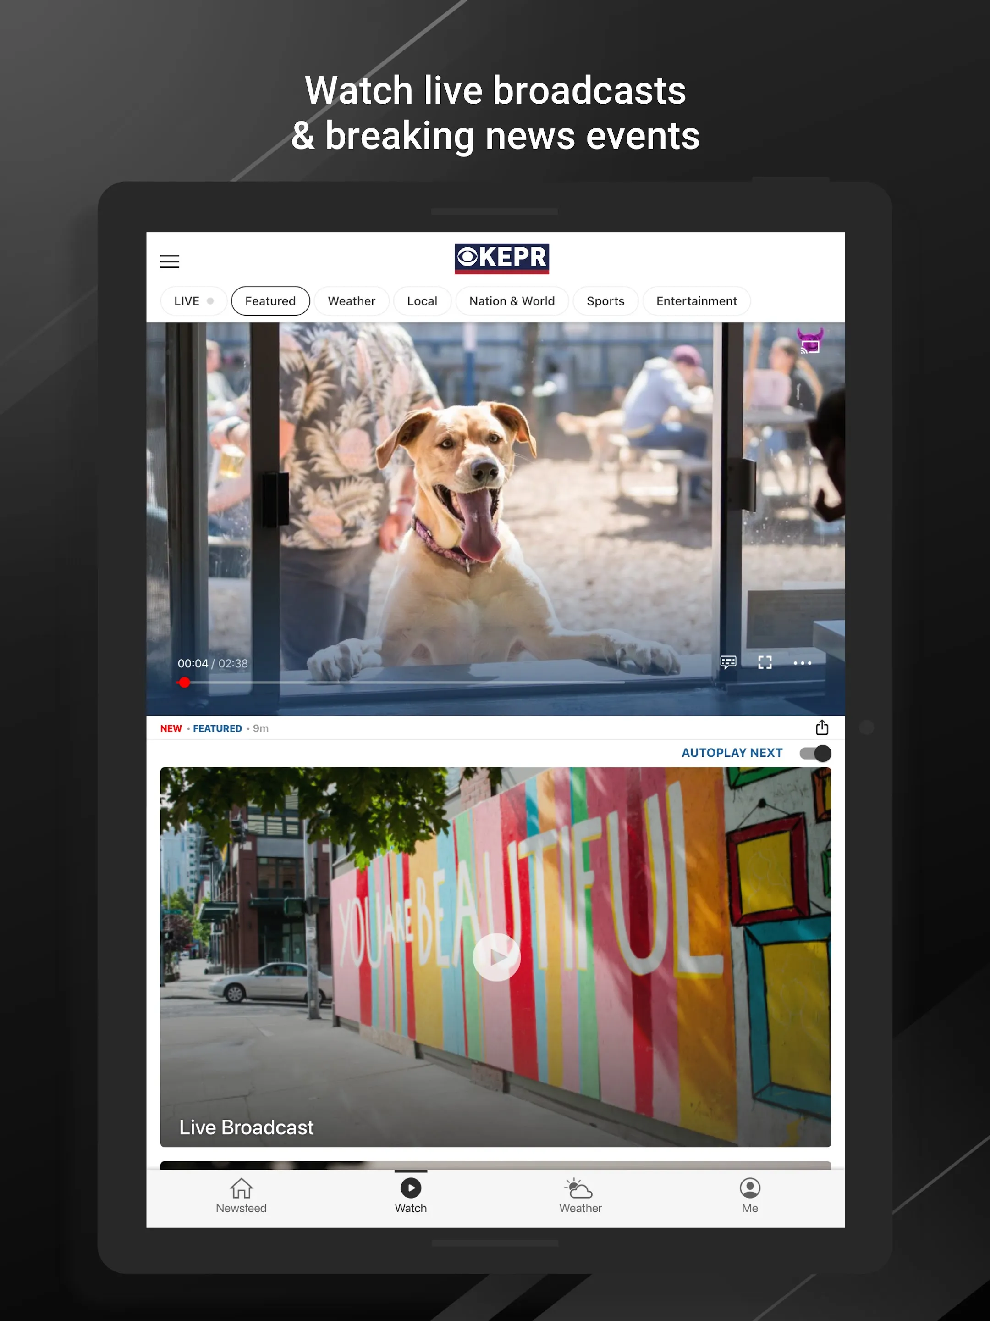This screenshot has width=990, height=1321.
Task: Select the Featured tab
Action: point(270,300)
